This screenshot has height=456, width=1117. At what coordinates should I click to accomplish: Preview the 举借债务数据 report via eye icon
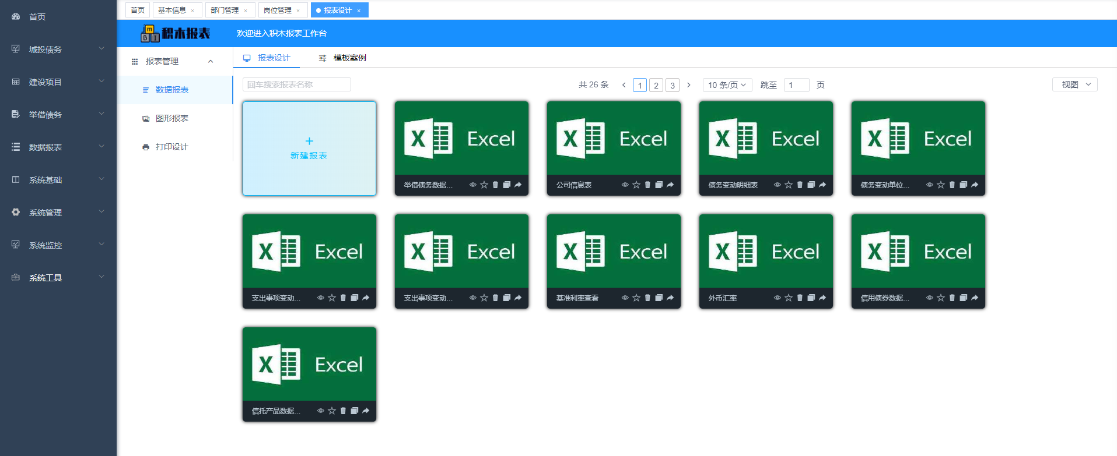(472, 185)
